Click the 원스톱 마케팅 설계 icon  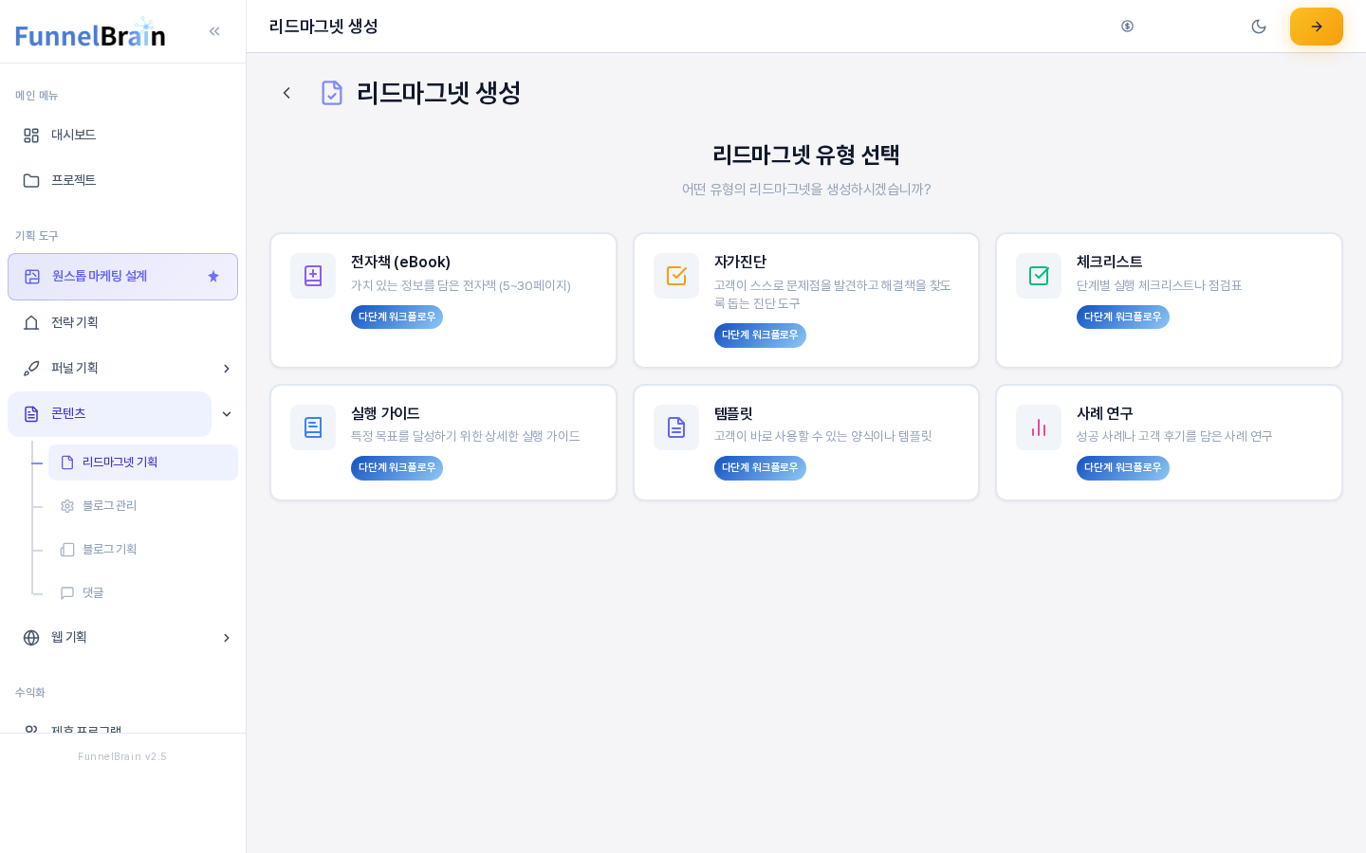click(32, 277)
